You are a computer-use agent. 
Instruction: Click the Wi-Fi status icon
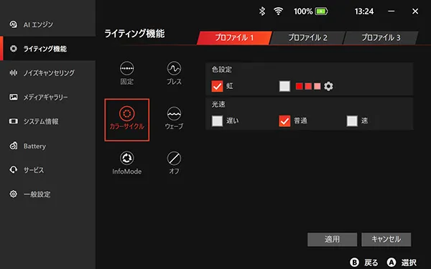(x=278, y=11)
